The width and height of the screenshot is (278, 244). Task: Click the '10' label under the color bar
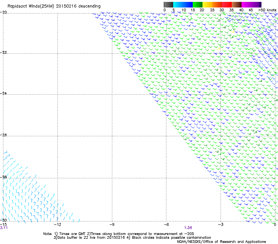(184, 10)
